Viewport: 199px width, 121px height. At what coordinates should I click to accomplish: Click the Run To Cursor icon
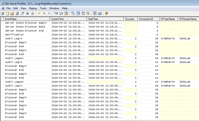click(61, 13)
